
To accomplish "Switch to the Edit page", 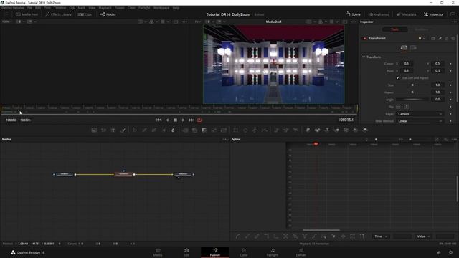I will (186, 252).
